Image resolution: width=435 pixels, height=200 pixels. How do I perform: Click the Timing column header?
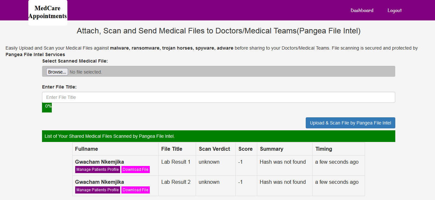click(324, 149)
